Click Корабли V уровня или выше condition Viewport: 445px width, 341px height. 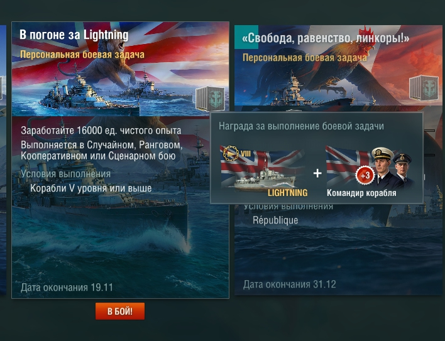[x=91, y=188]
